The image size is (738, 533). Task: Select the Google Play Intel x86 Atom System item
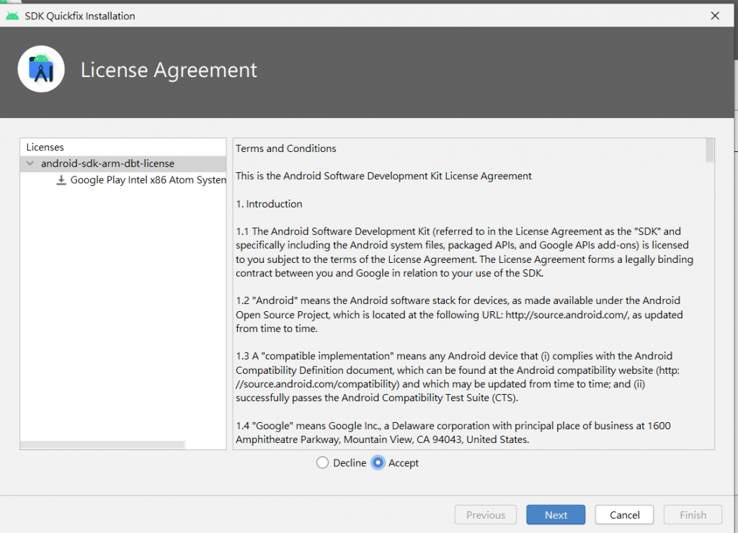click(148, 180)
